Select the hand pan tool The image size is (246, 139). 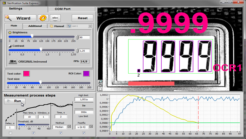click(100, 85)
